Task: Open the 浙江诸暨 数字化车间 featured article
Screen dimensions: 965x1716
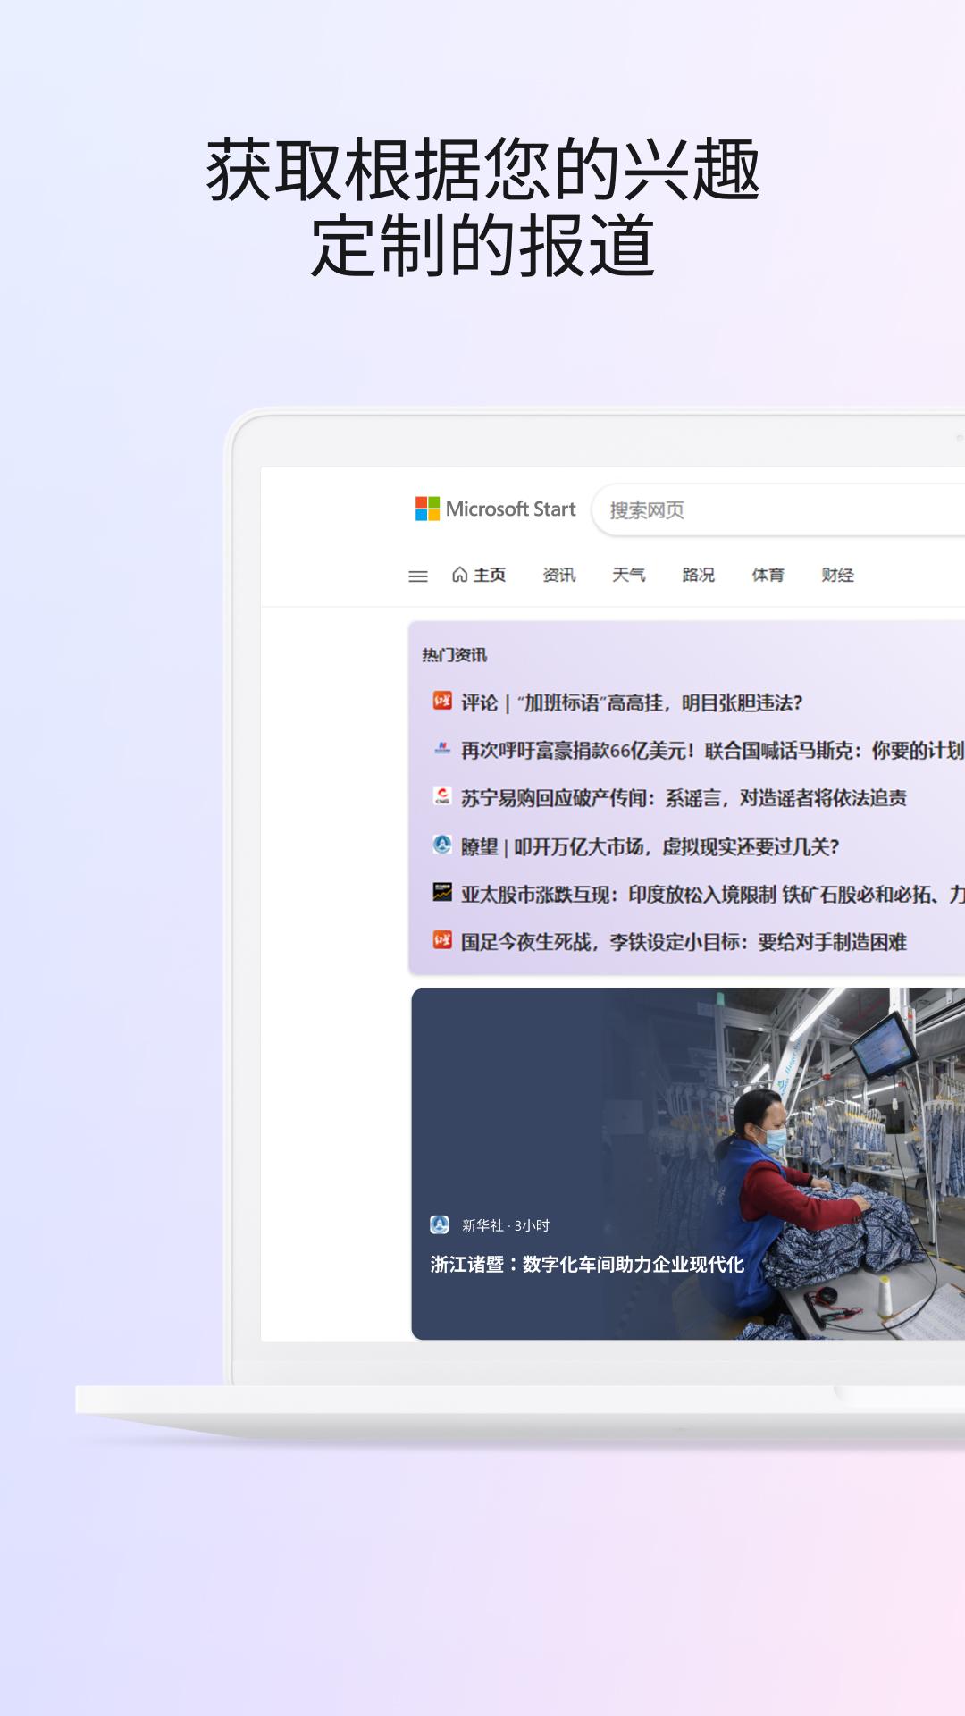Action: (x=587, y=1265)
